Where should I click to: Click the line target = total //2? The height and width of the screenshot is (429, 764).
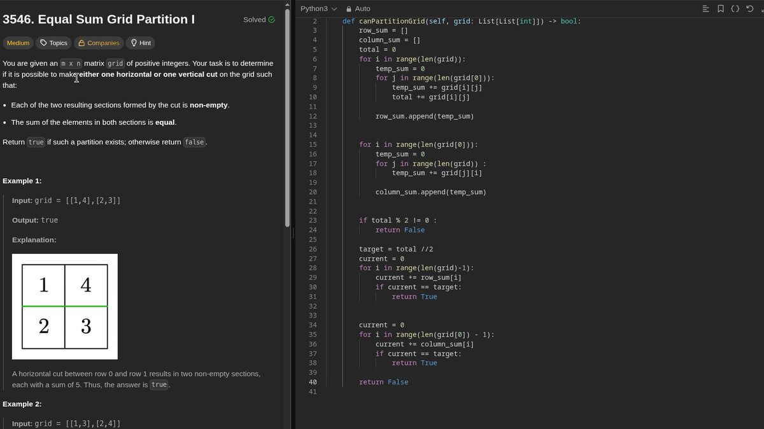tap(395, 249)
